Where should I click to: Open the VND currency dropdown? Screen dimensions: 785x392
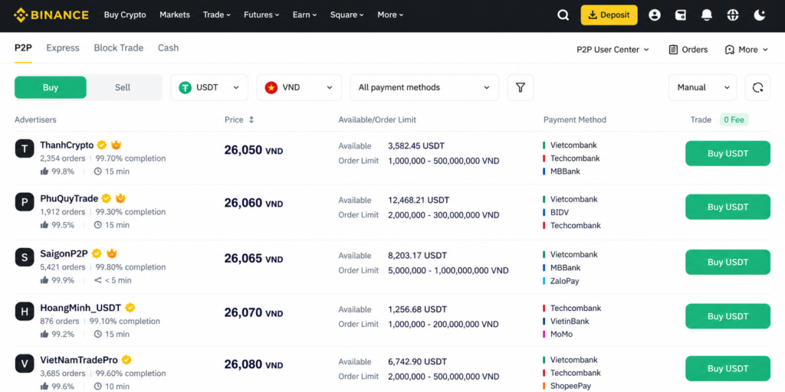299,87
